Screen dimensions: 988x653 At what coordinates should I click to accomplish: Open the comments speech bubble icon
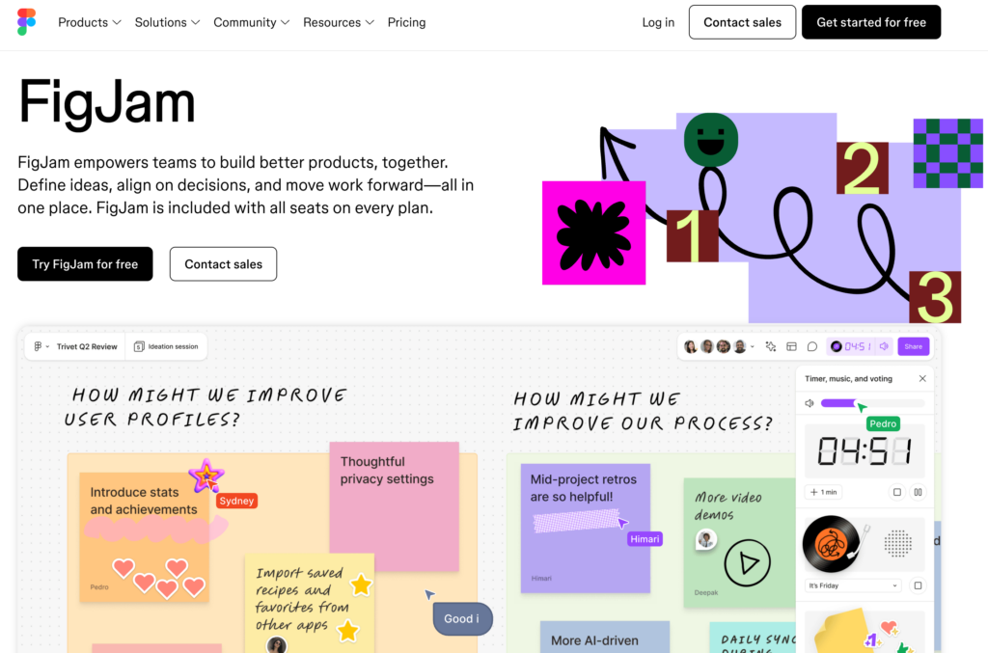(812, 346)
